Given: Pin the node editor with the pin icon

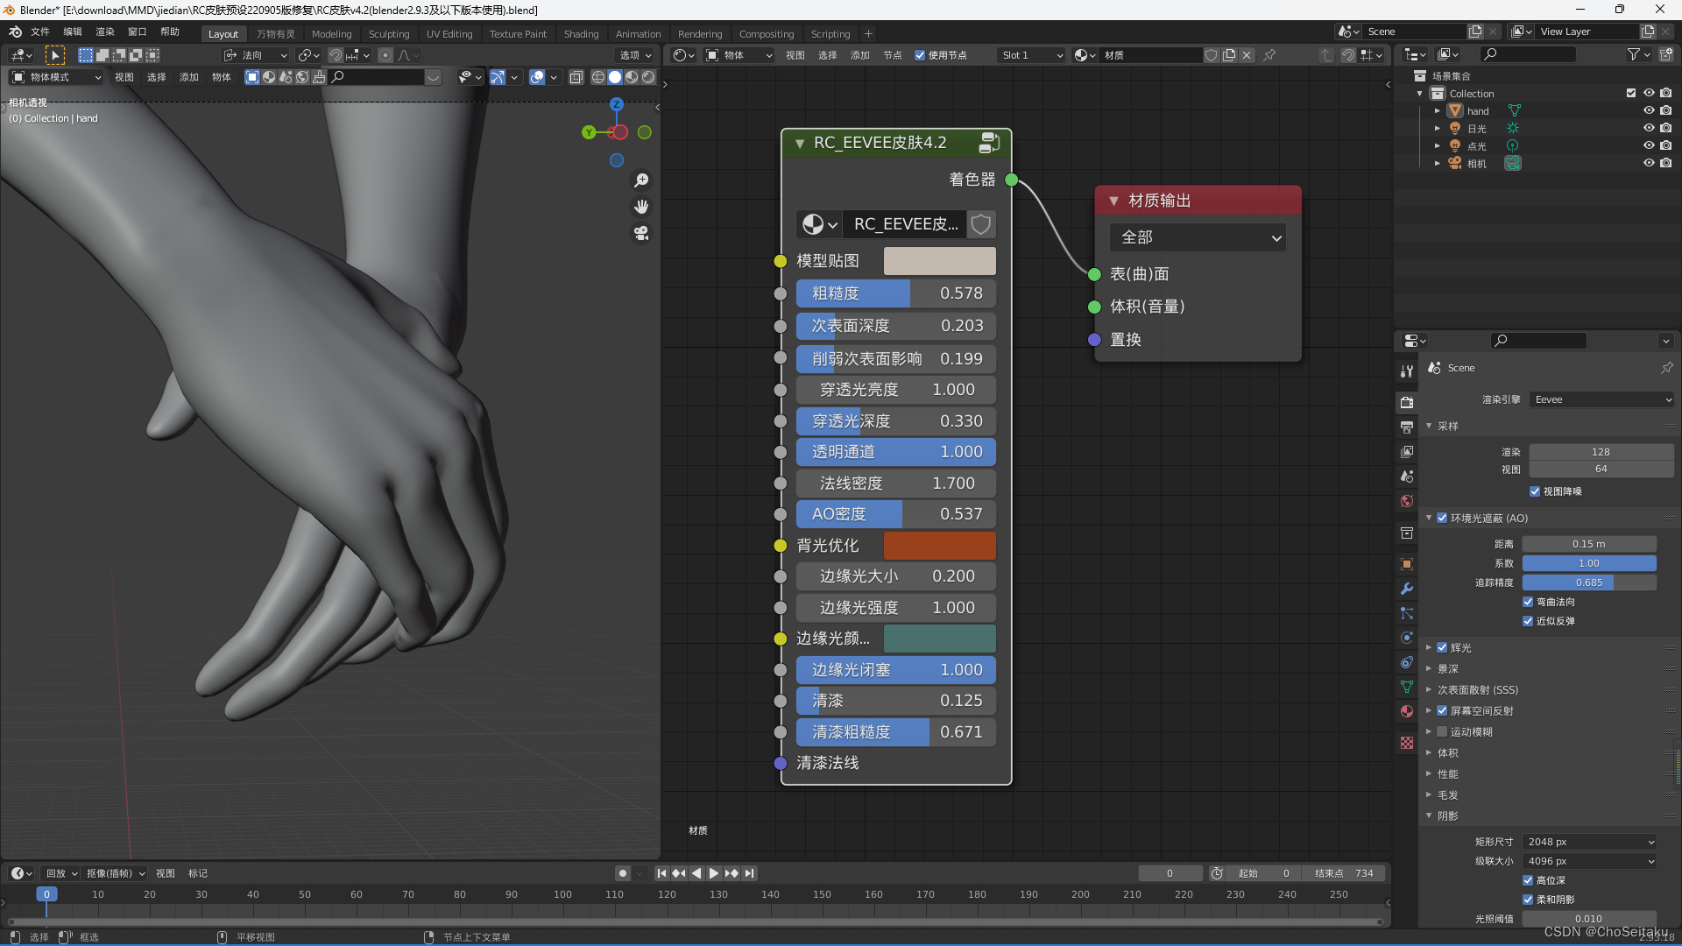Looking at the screenshot, I should (1269, 55).
